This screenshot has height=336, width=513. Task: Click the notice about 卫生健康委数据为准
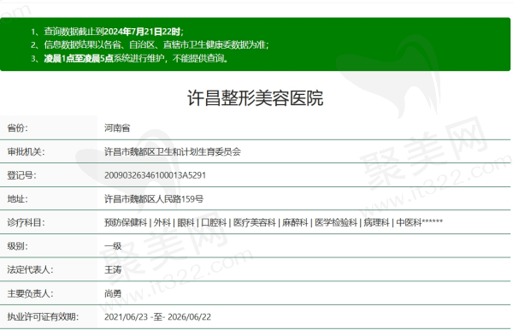(x=156, y=44)
